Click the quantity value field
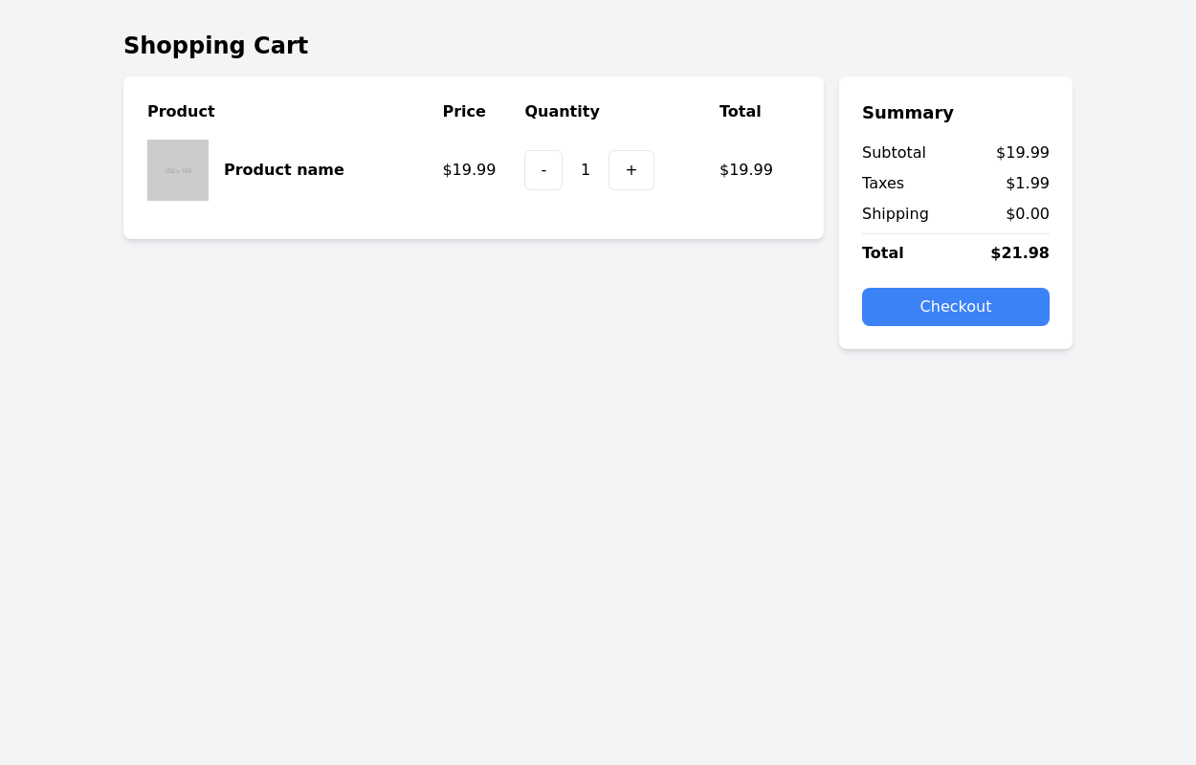 586,169
